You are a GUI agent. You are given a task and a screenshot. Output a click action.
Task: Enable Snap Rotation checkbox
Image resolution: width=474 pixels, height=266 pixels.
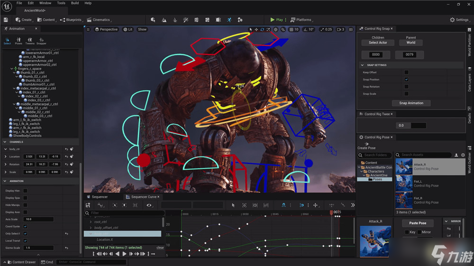[406, 87]
